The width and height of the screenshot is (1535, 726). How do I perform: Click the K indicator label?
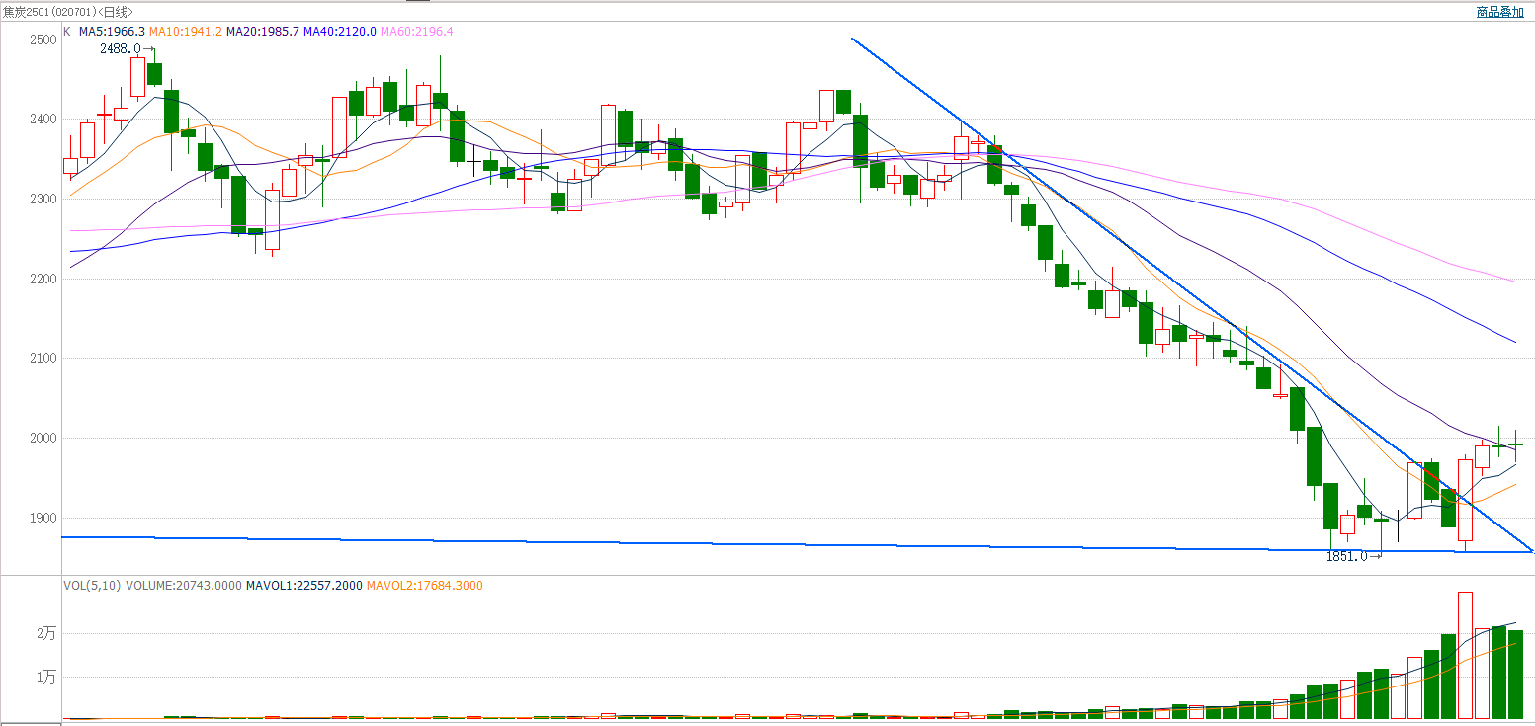coord(67,32)
